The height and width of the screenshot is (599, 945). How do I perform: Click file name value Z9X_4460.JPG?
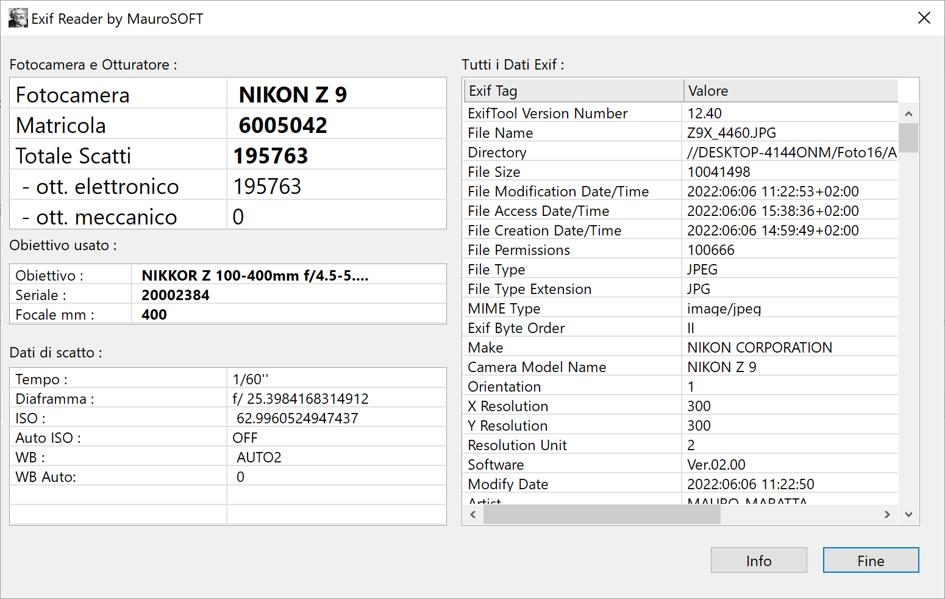coord(732,133)
